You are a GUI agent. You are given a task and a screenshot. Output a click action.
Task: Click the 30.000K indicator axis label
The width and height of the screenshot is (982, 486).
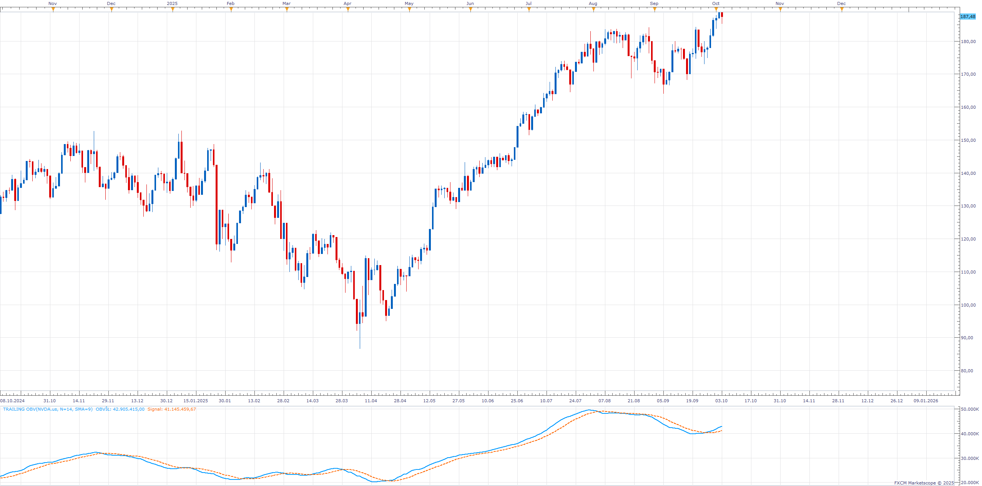click(x=970, y=458)
